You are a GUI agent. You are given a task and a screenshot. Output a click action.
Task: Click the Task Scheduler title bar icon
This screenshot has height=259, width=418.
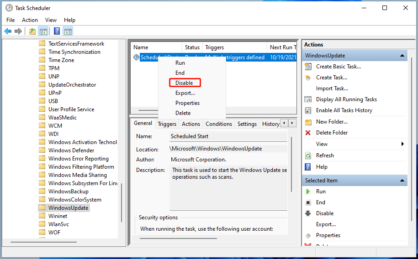pos(9,8)
